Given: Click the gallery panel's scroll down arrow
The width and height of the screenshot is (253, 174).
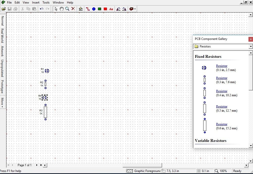Looking at the screenshot, I should point(250,146).
